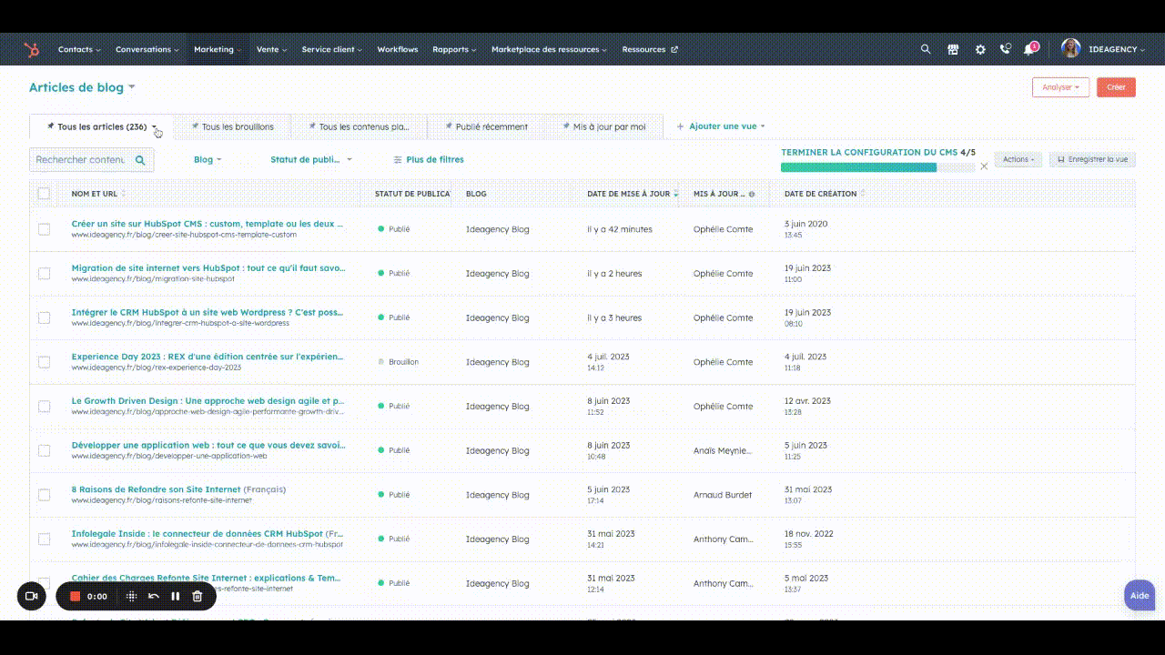Open the global search magnifier icon
This screenshot has height=655, width=1165.
(926, 49)
